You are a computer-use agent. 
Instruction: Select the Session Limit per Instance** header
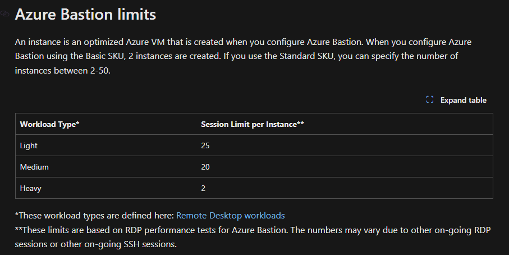[253, 124]
